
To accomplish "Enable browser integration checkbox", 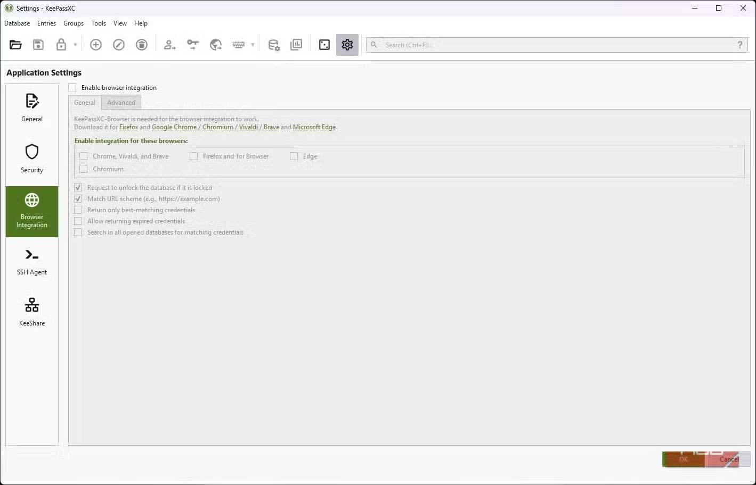I will pos(72,88).
